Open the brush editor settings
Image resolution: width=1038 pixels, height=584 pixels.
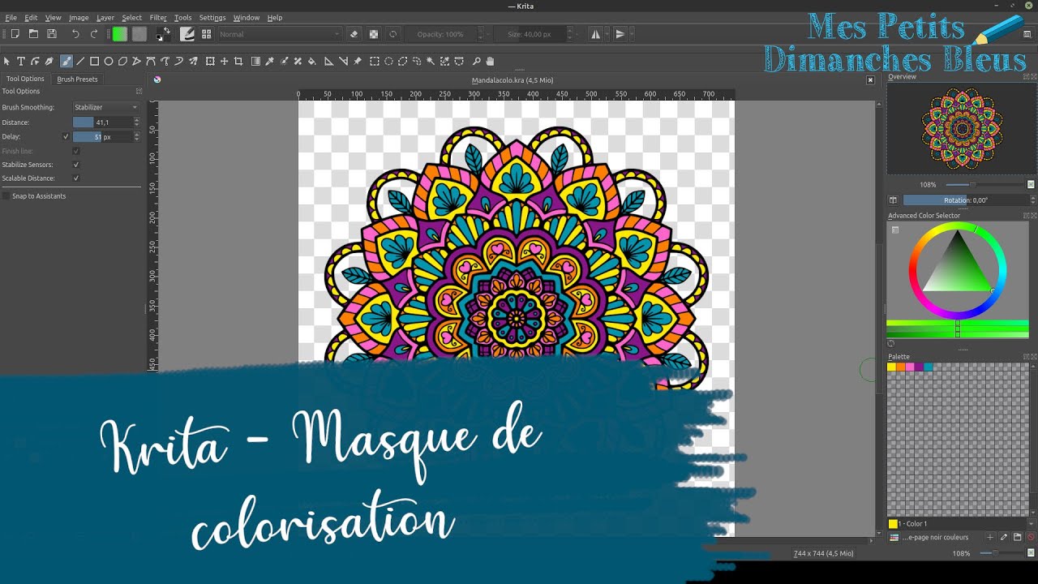pos(187,34)
